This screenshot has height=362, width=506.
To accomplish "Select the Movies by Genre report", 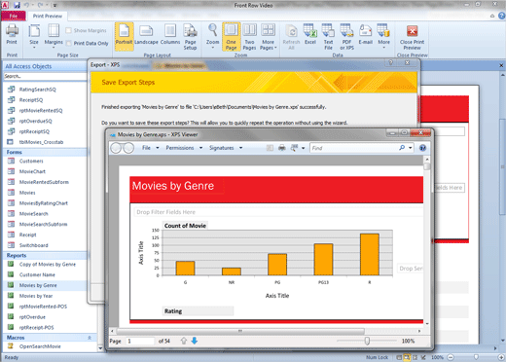I will point(38,285).
